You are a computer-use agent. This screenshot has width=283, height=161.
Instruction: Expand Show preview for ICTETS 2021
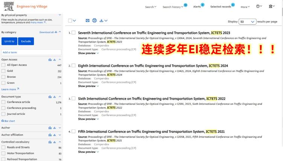tap(88, 152)
